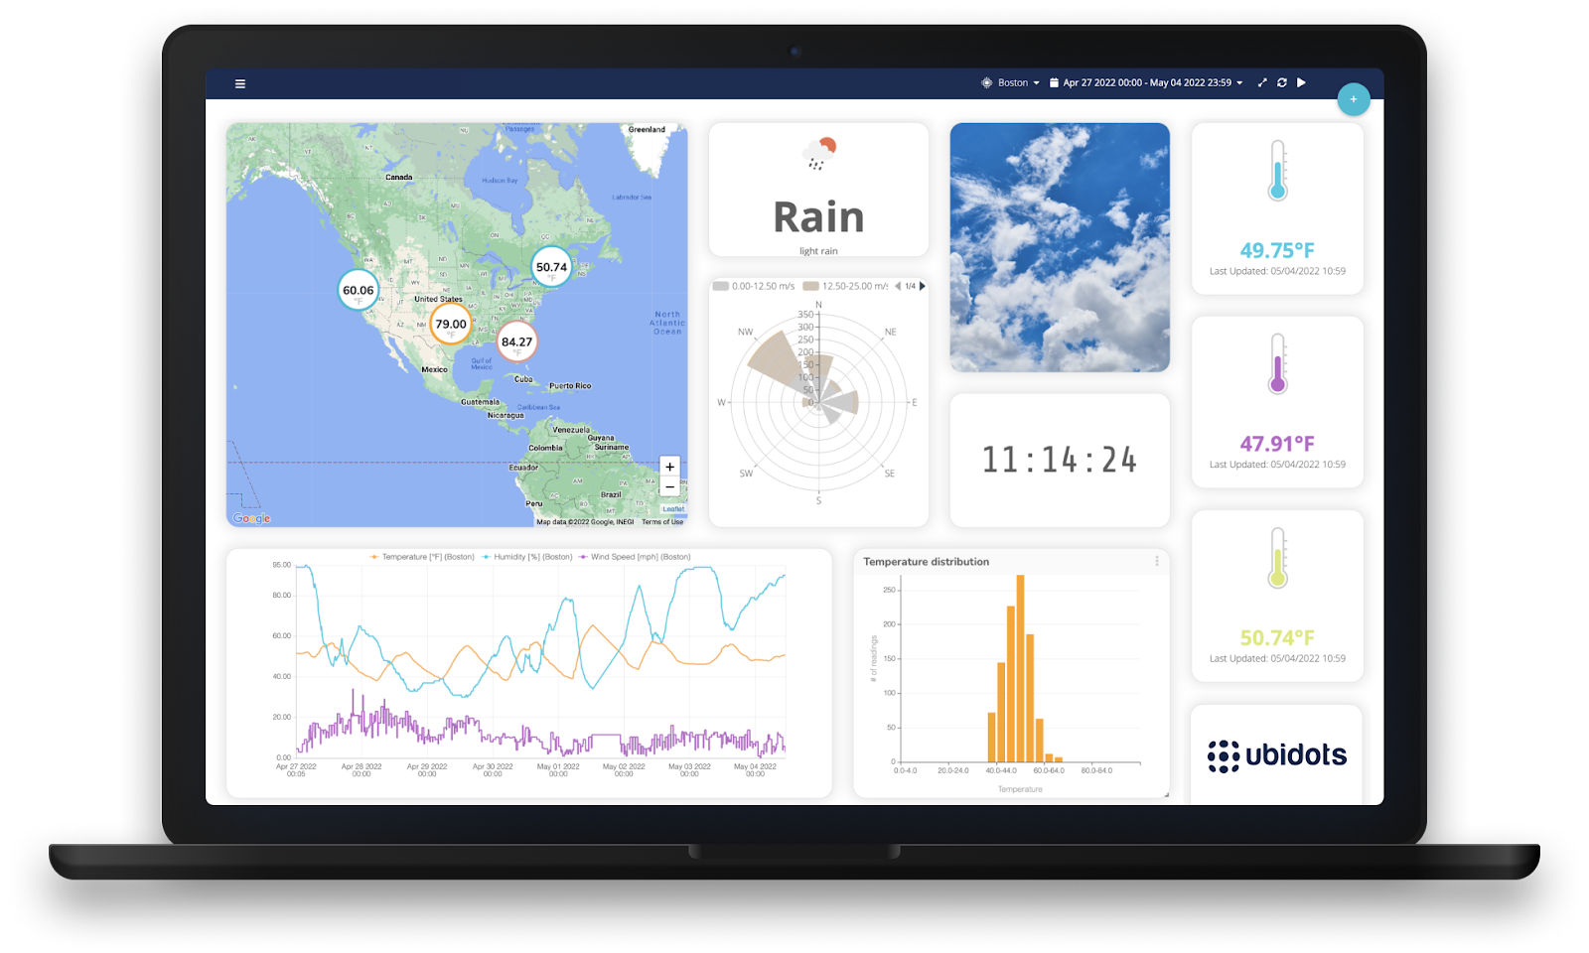Select the 79.00 °F map marker
Image resolution: width=1589 pixels, height=953 pixels.
tap(451, 325)
